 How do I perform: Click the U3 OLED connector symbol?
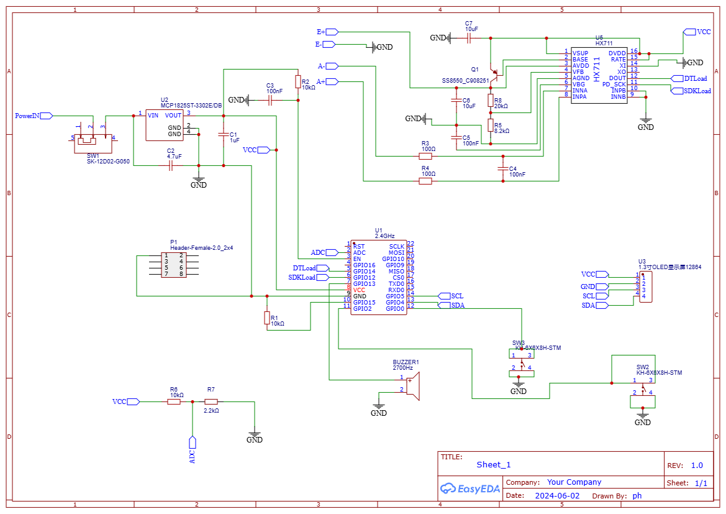pyautogui.click(x=646, y=287)
